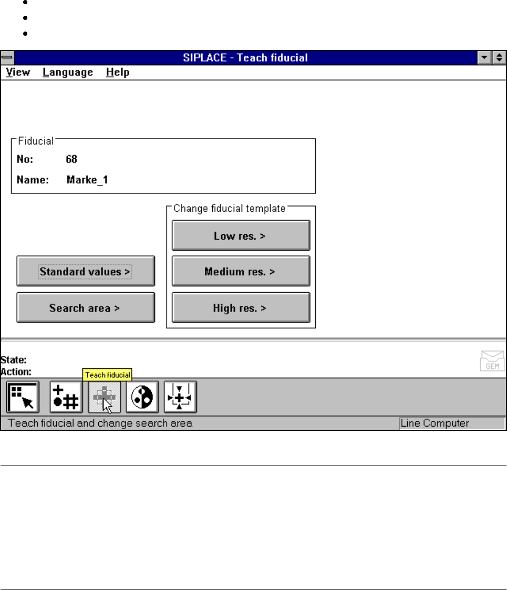Click the plus, dot and hash fiducial types icon
This screenshot has height=590, width=507.
(66, 397)
